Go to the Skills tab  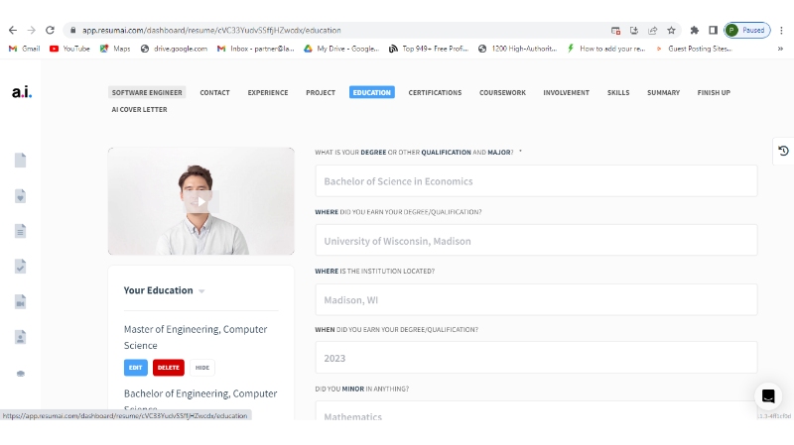coord(618,93)
